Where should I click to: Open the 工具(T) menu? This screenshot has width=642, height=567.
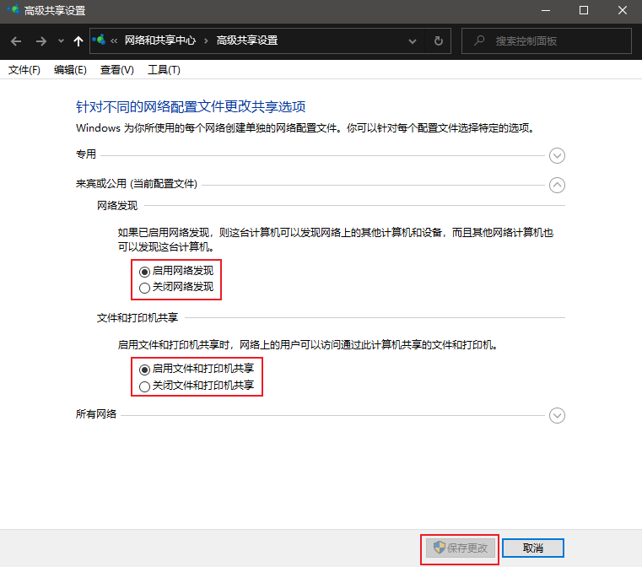coord(164,70)
